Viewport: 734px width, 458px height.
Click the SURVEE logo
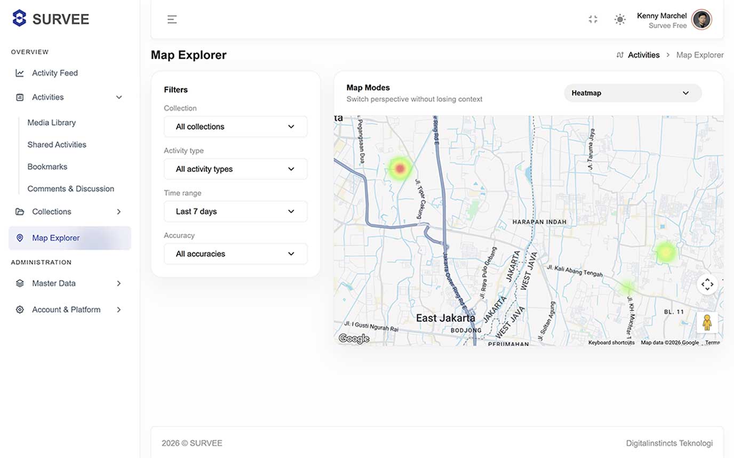50,18
